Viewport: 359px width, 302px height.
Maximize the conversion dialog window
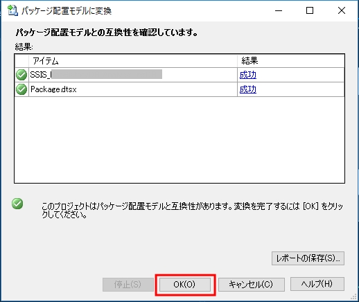point(310,10)
